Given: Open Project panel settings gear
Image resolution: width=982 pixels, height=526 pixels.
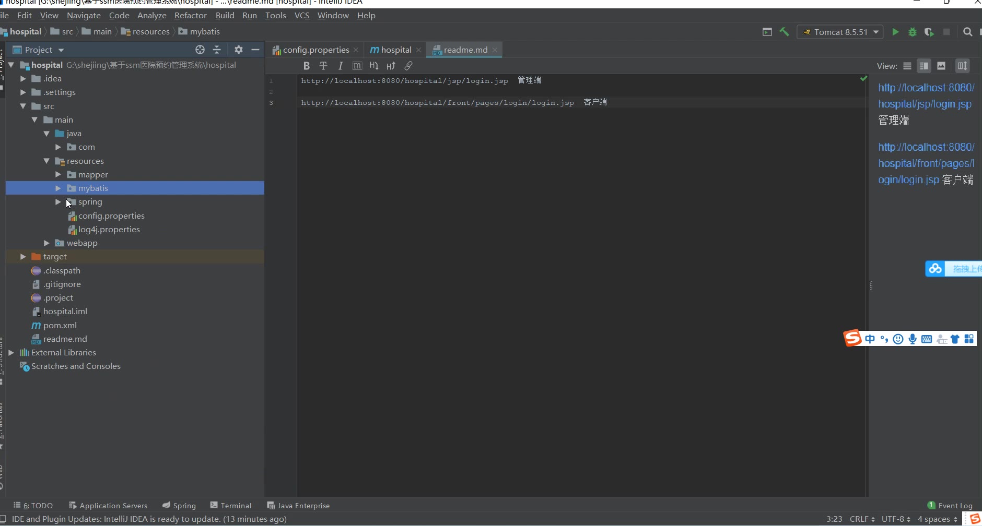Looking at the screenshot, I should tap(238, 50).
